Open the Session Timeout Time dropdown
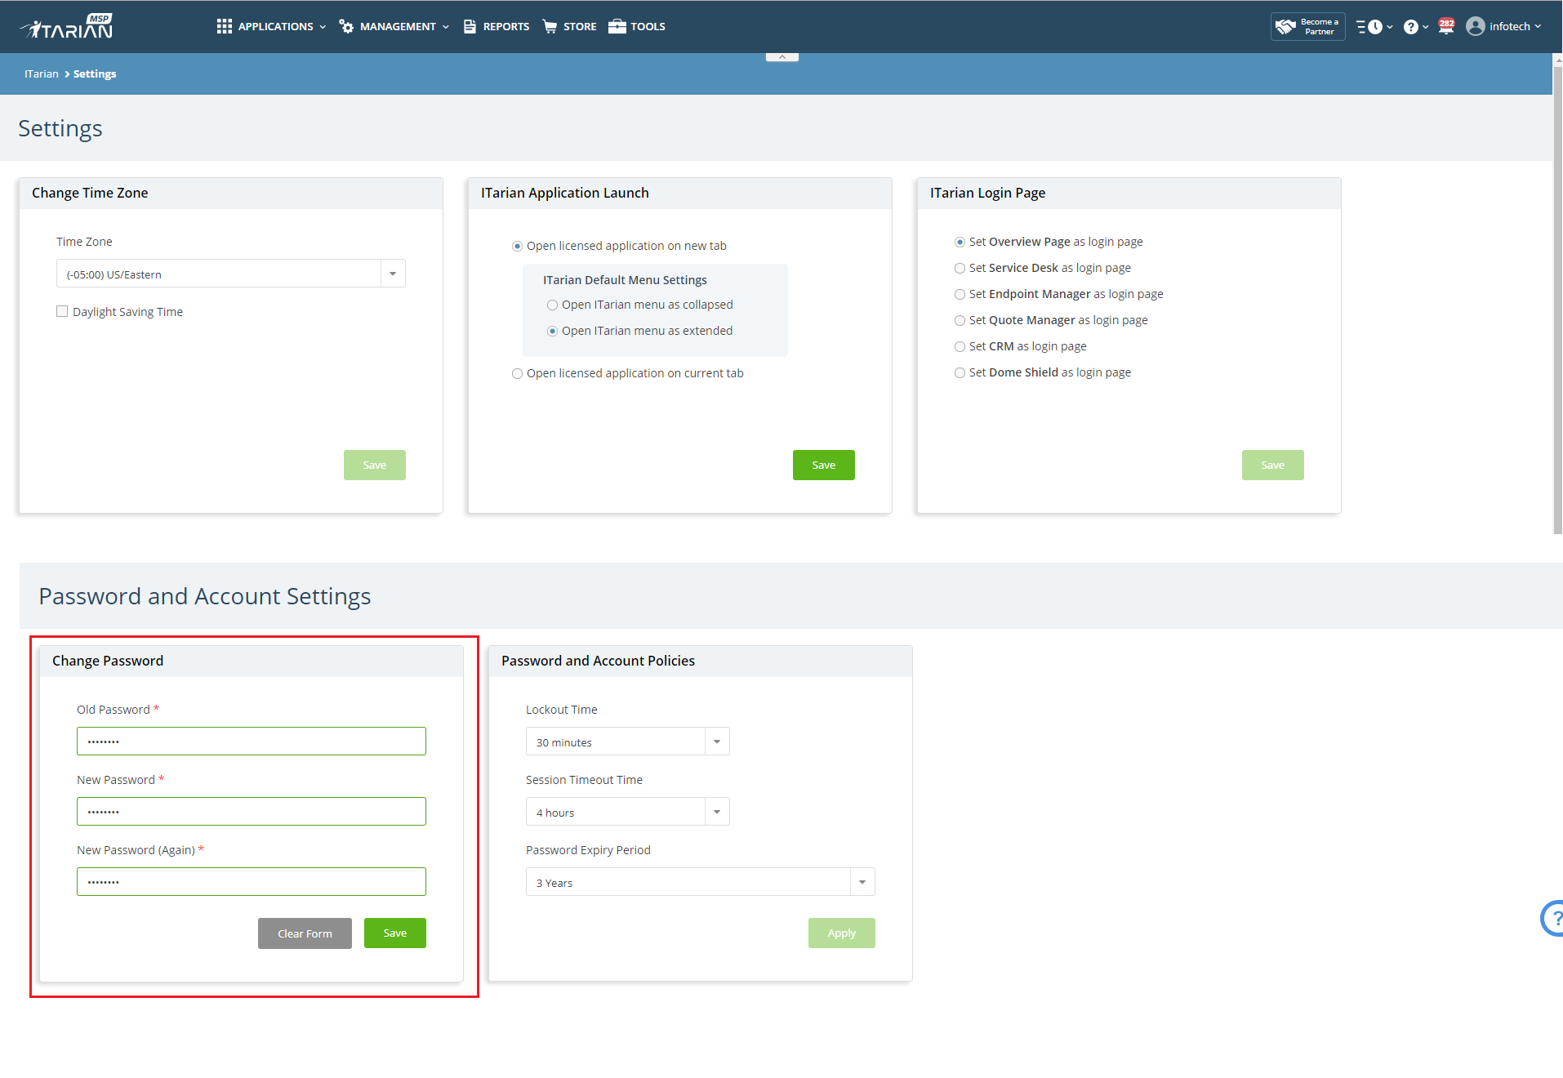 point(627,812)
